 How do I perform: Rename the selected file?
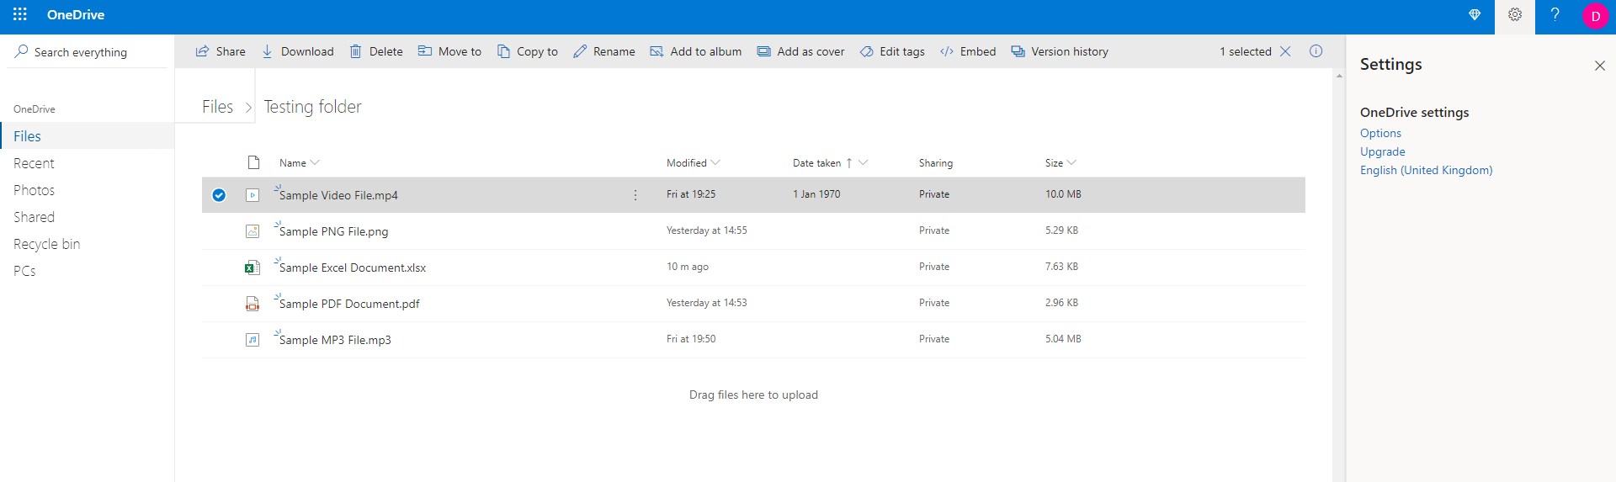[604, 51]
